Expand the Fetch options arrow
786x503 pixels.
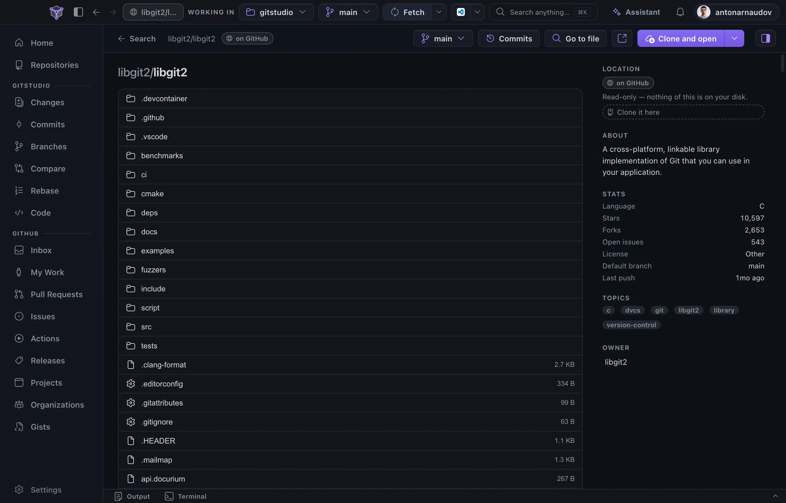click(x=439, y=12)
